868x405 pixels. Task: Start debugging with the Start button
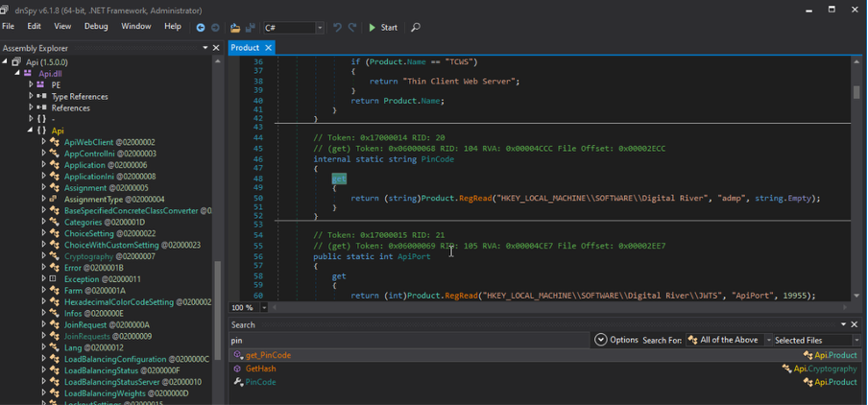[x=383, y=27]
